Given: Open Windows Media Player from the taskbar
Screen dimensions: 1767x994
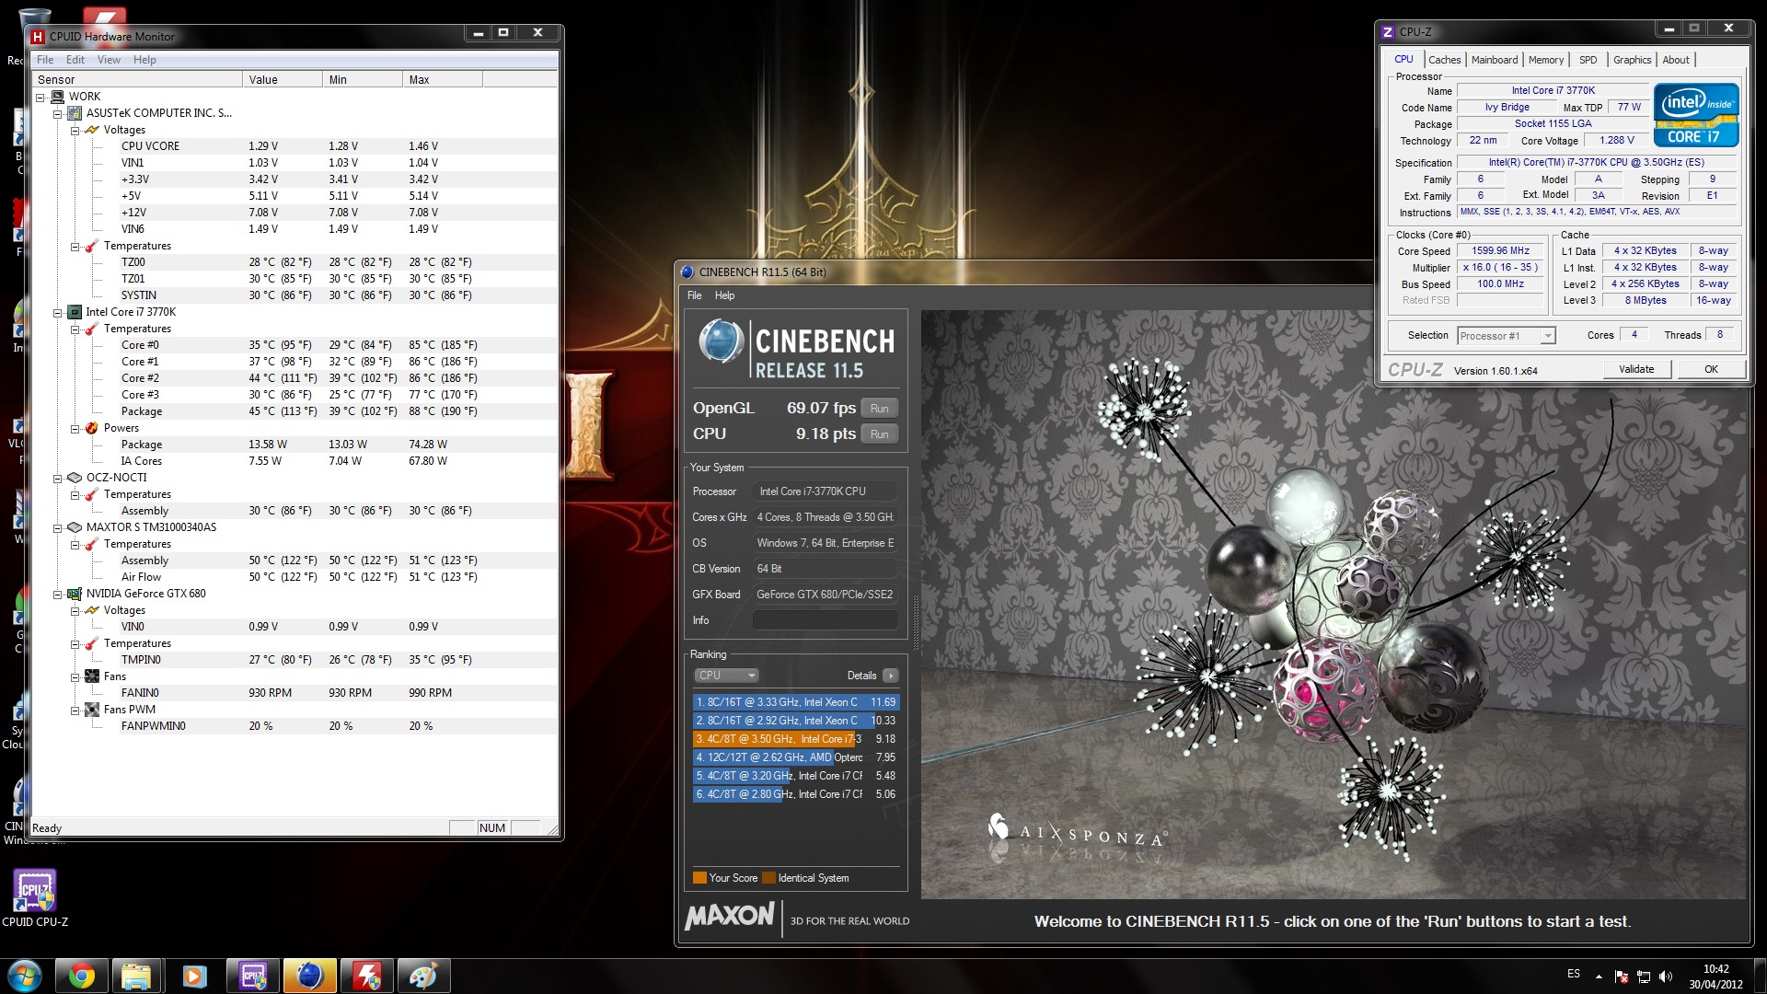Looking at the screenshot, I should click(x=194, y=977).
